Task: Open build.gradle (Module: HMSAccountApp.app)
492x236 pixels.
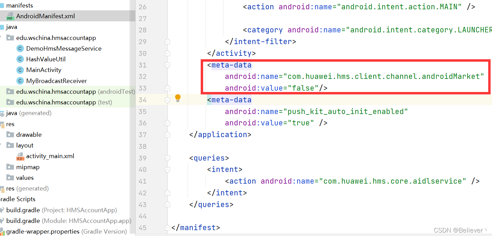Action: (69, 221)
